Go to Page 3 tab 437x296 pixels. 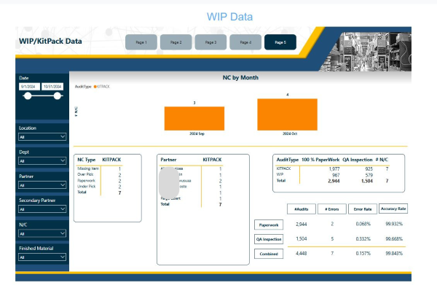click(210, 42)
